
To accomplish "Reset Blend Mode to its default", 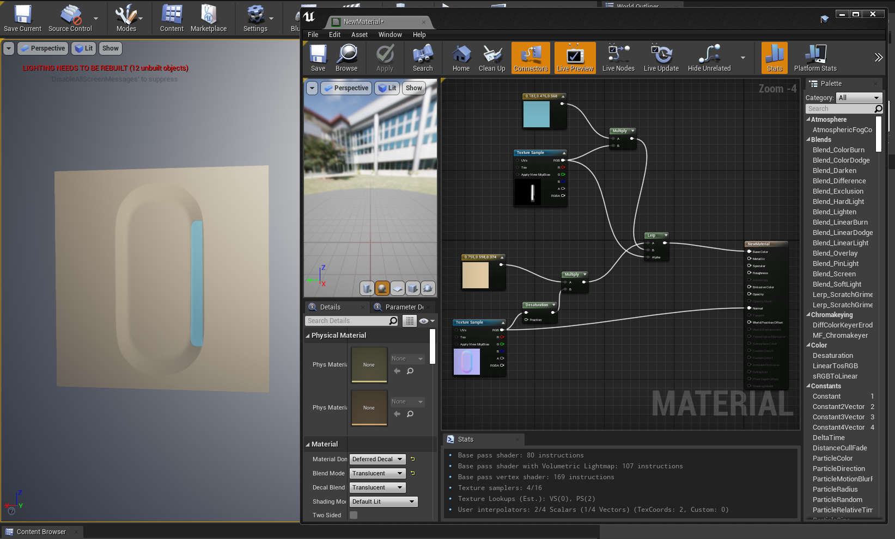I will click(413, 473).
